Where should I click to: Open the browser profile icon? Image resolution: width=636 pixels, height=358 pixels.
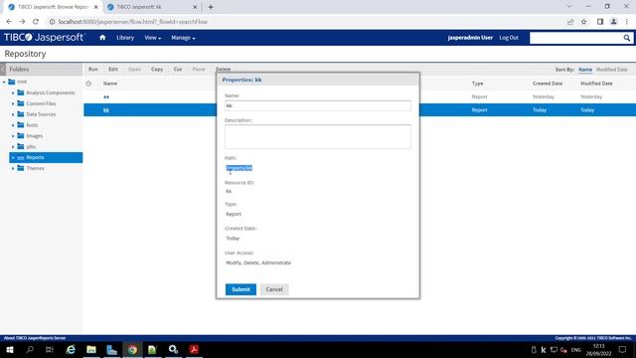(x=614, y=22)
